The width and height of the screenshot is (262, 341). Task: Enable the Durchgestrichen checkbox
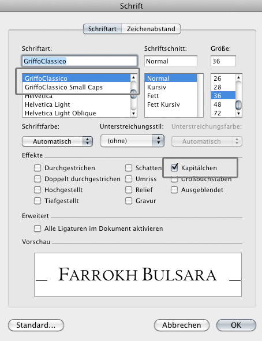pyautogui.click(x=38, y=168)
